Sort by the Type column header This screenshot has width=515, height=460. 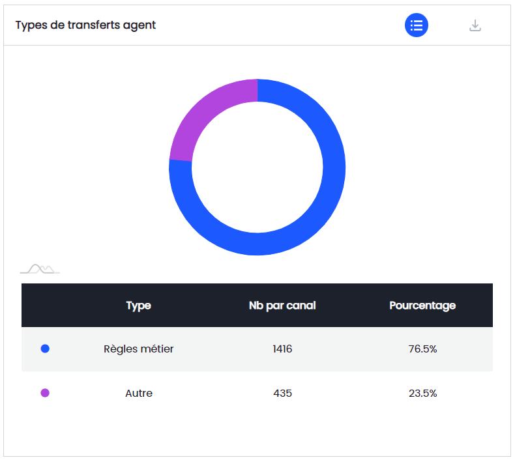138,305
